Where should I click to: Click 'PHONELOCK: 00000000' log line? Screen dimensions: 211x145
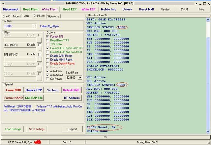(105, 70)
